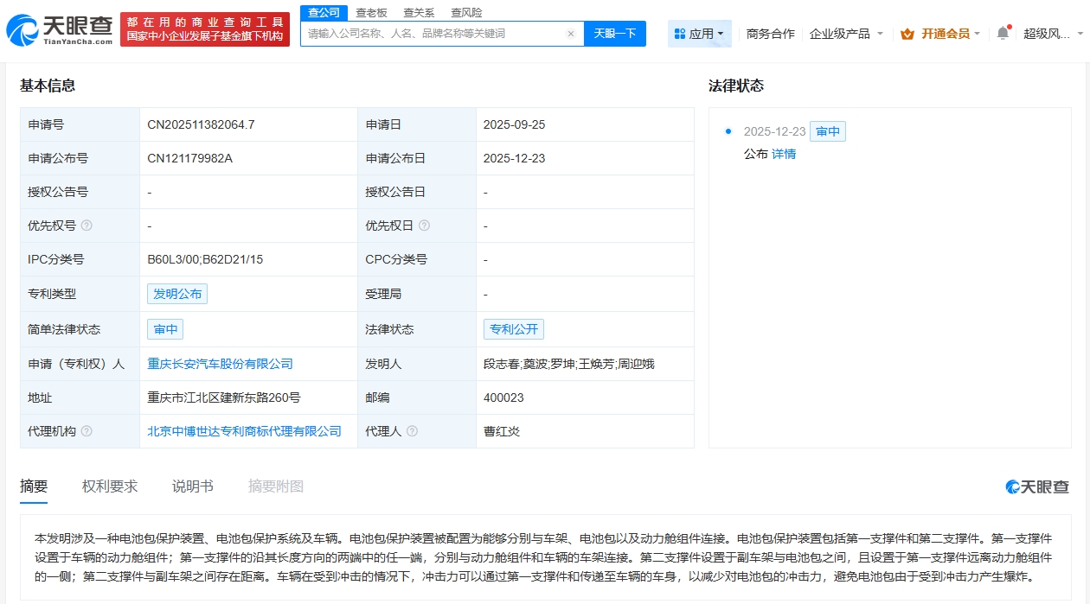1090x604 pixels.
Task: Focus the company name search input field
Action: point(433,34)
